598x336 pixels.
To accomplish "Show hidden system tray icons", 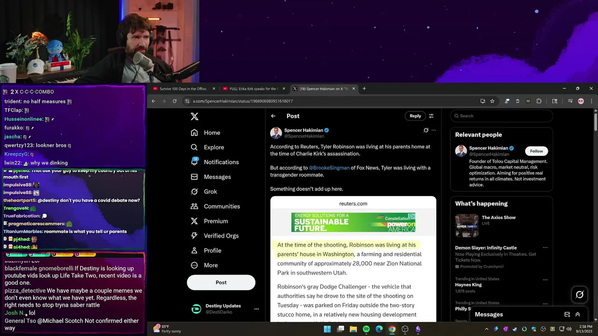I will tap(486, 329).
